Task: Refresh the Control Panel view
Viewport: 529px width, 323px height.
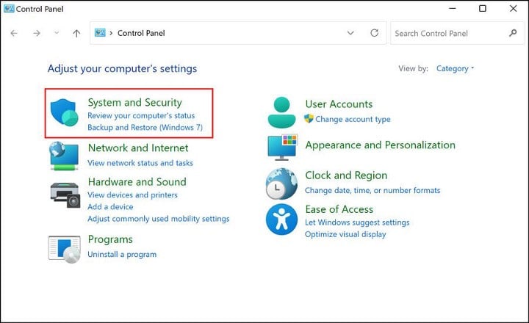Action: [375, 33]
